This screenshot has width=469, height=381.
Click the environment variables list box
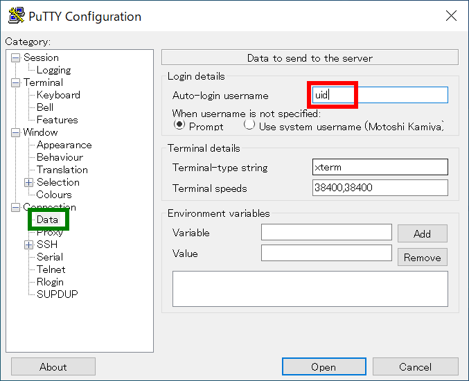click(x=310, y=289)
